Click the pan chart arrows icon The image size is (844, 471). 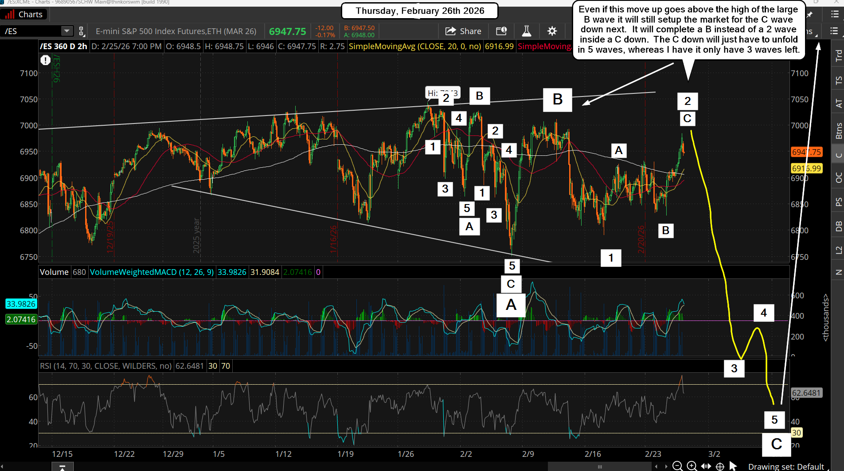[706, 466]
